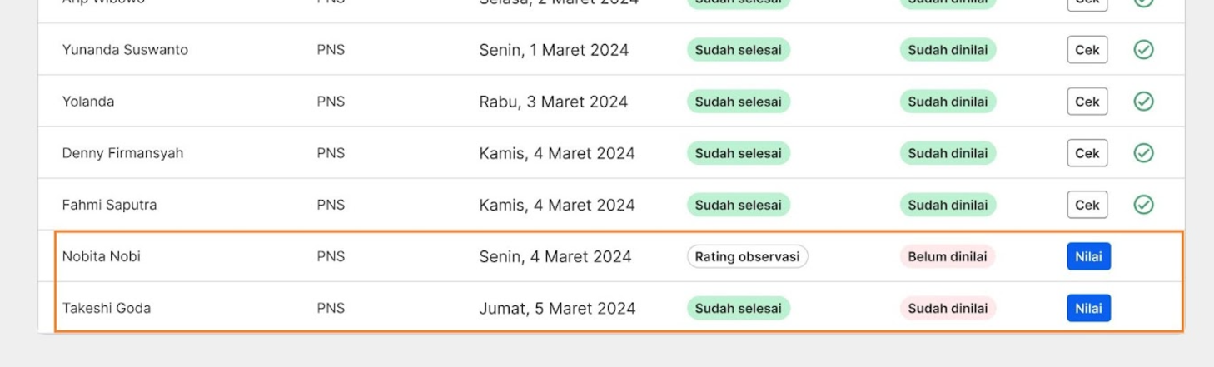1214x367 pixels.
Task: Click the green checkmark icon beside Yolanda
Action: point(1143,102)
